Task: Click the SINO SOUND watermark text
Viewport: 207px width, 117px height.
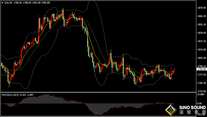Action: coord(191,108)
